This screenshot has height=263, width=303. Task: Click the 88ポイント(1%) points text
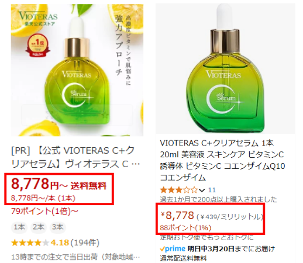pos(185,228)
